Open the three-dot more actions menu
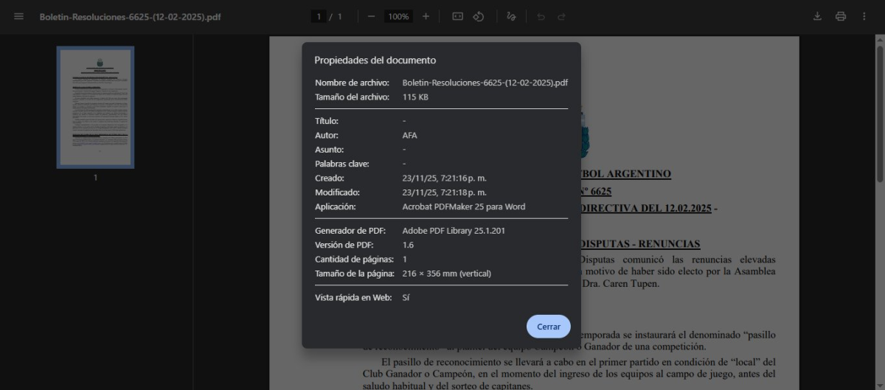885x390 pixels. [x=864, y=16]
